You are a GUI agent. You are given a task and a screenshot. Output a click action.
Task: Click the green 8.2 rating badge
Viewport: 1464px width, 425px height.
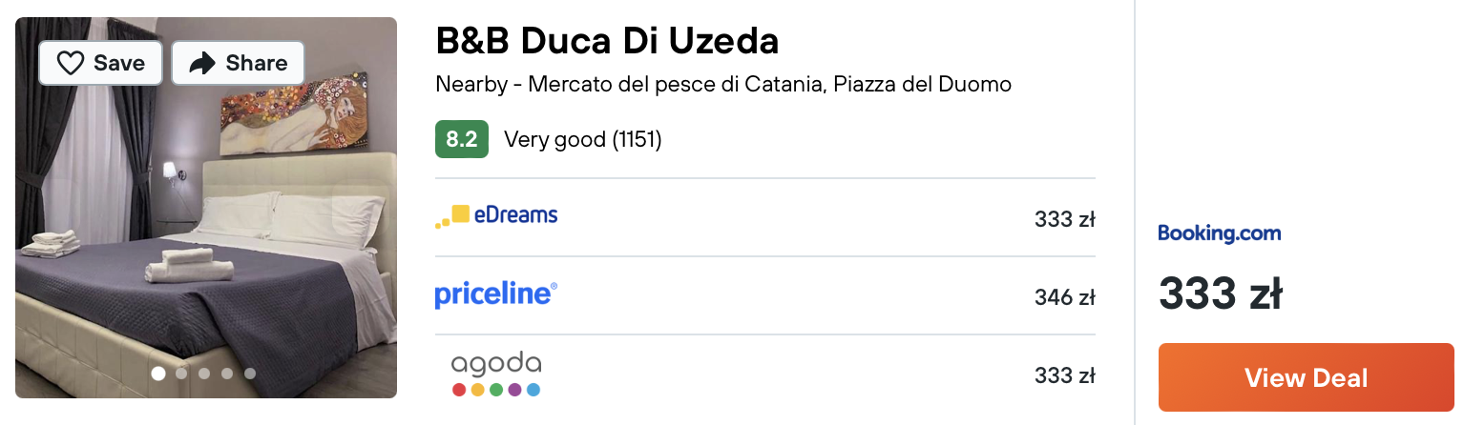pyautogui.click(x=462, y=139)
